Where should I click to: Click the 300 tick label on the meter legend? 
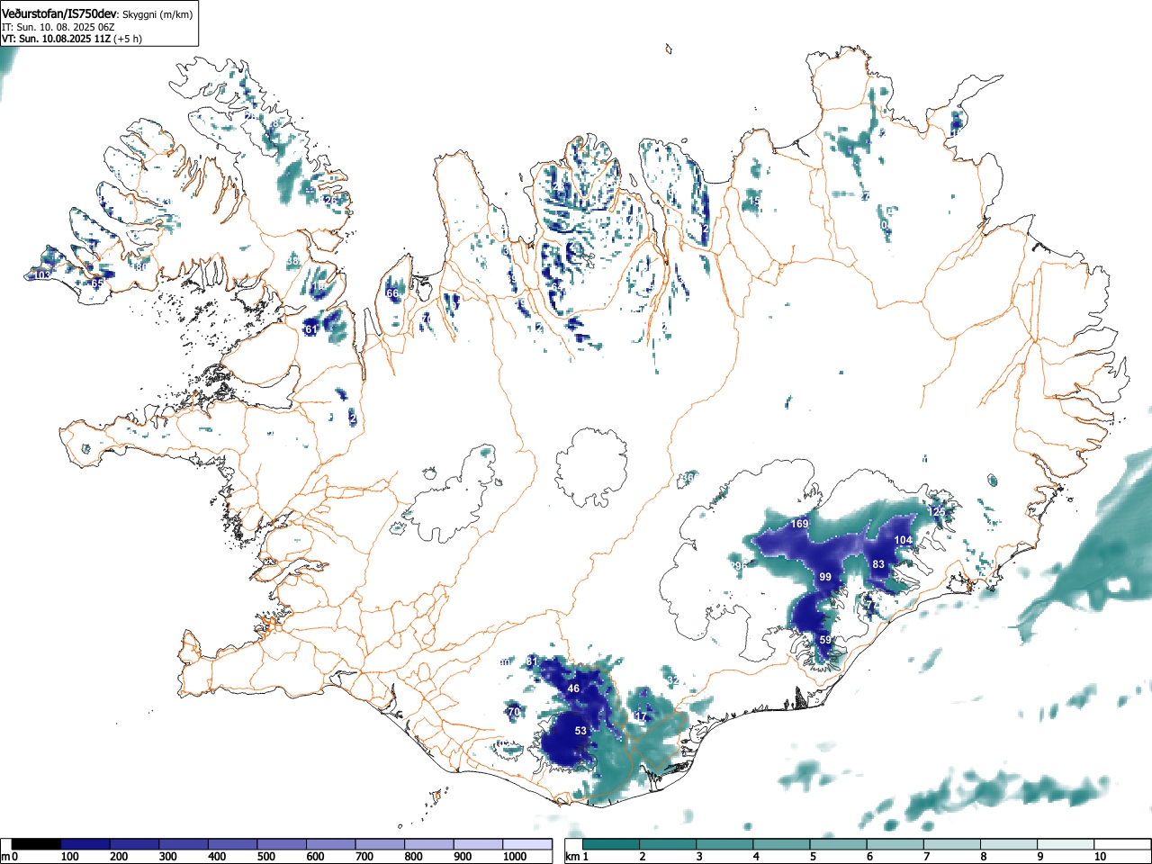pos(167,857)
